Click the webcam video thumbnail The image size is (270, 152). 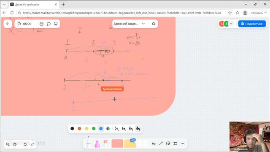250,137
